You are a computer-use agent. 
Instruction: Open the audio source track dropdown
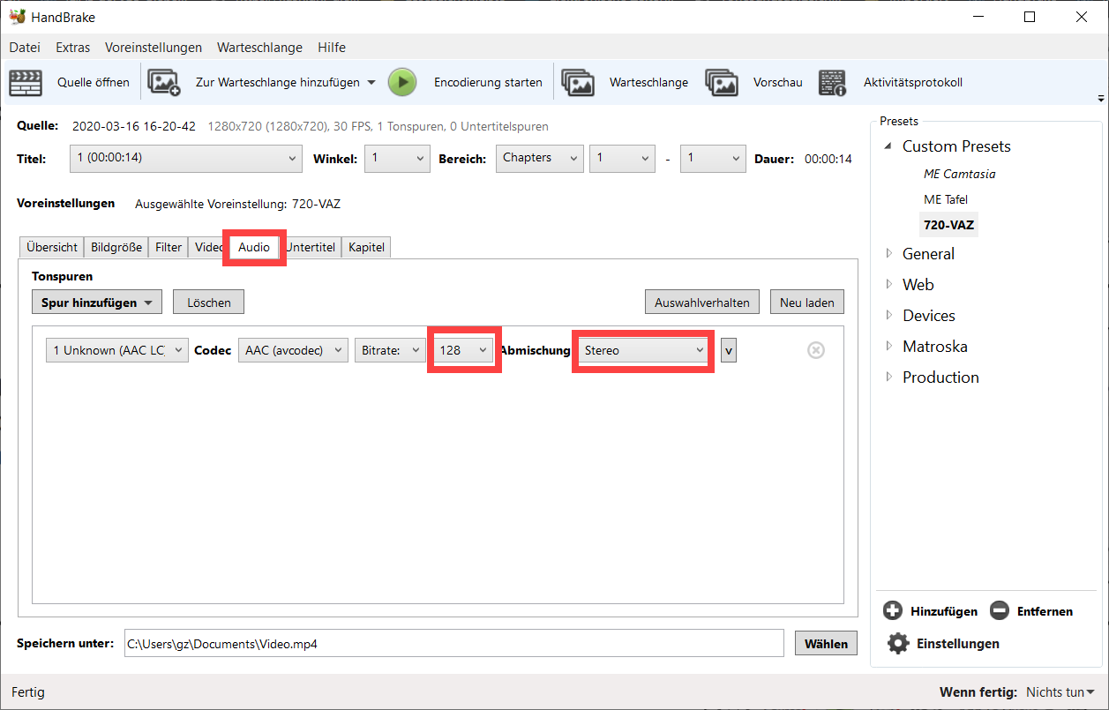click(x=117, y=350)
